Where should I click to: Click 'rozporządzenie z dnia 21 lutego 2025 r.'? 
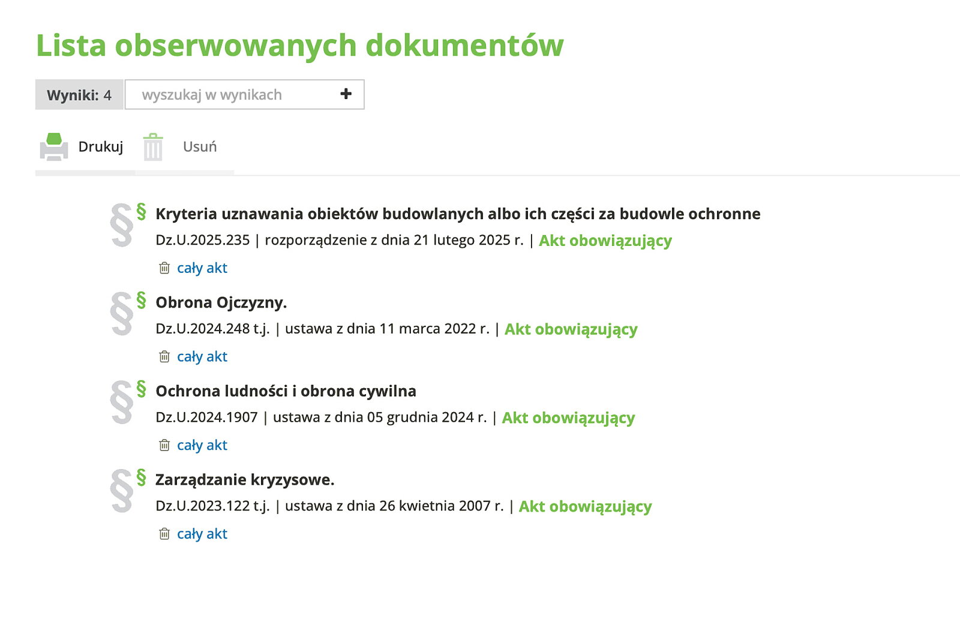(x=394, y=241)
